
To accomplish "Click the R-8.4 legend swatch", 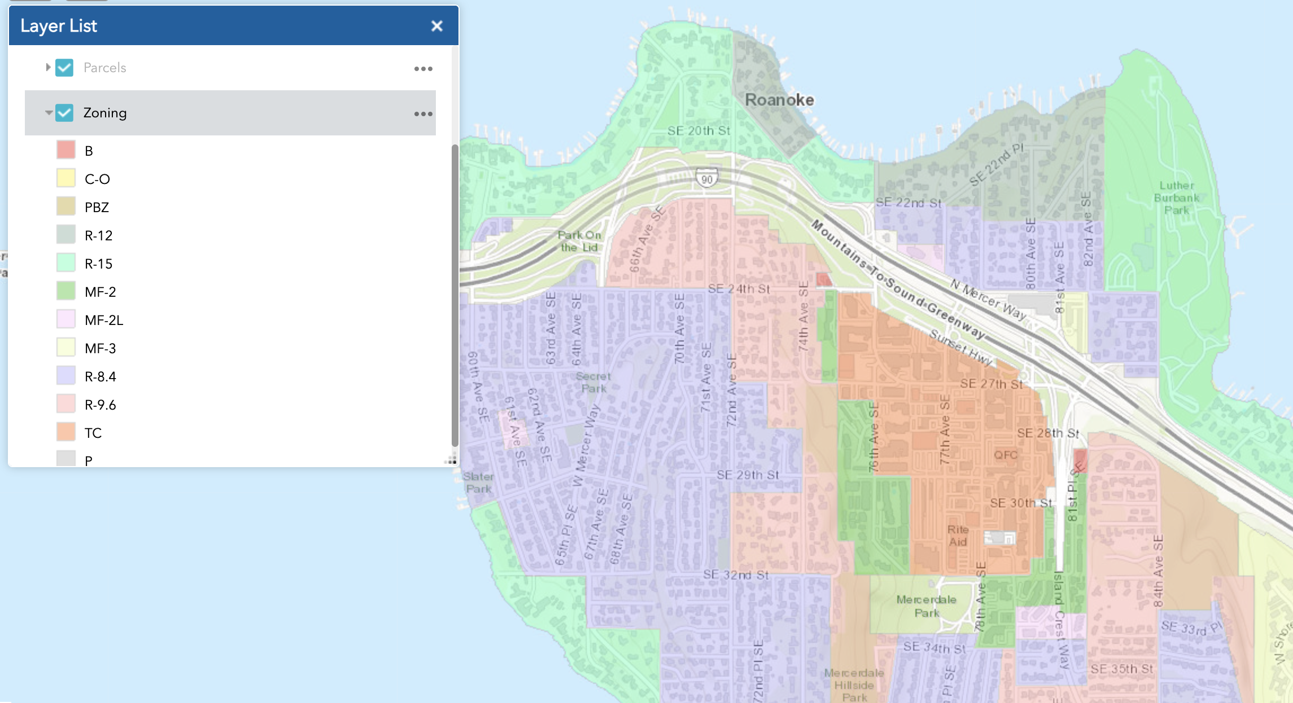I will [x=66, y=376].
